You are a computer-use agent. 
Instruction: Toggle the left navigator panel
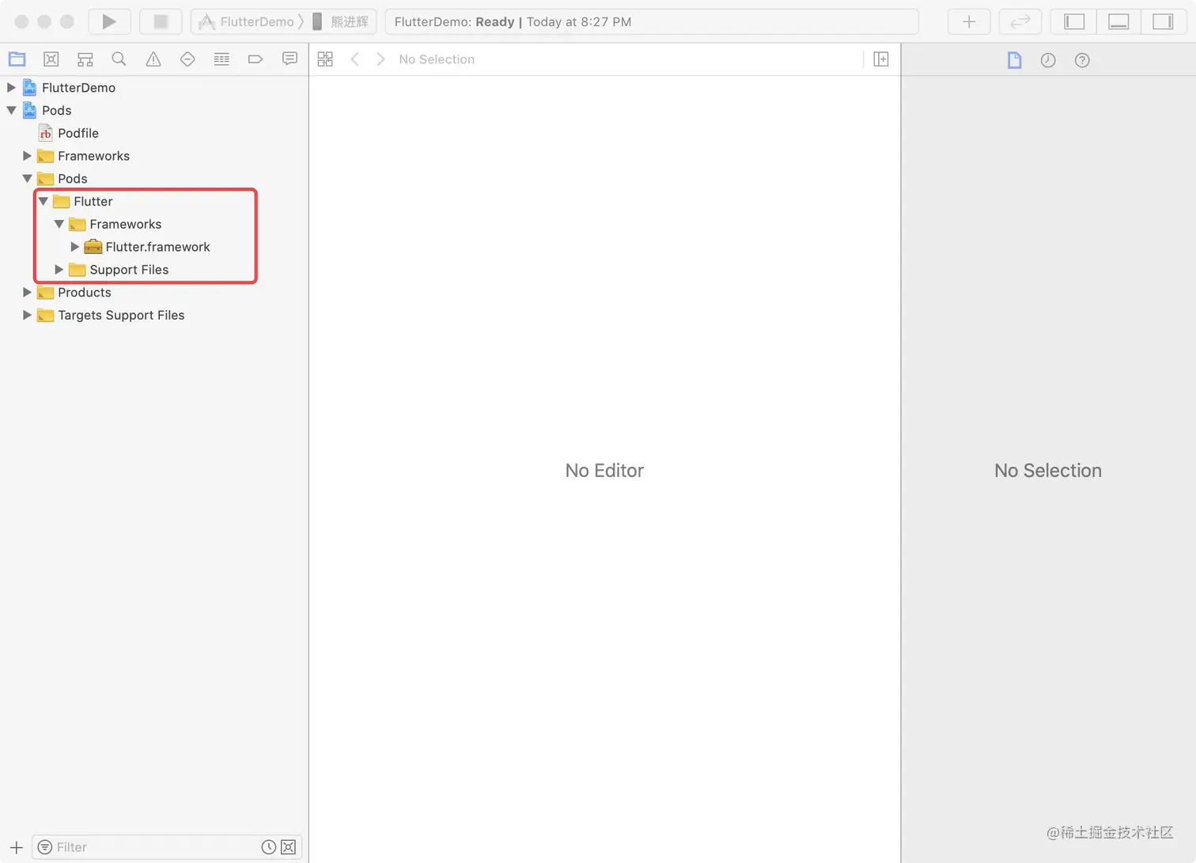(x=1074, y=21)
